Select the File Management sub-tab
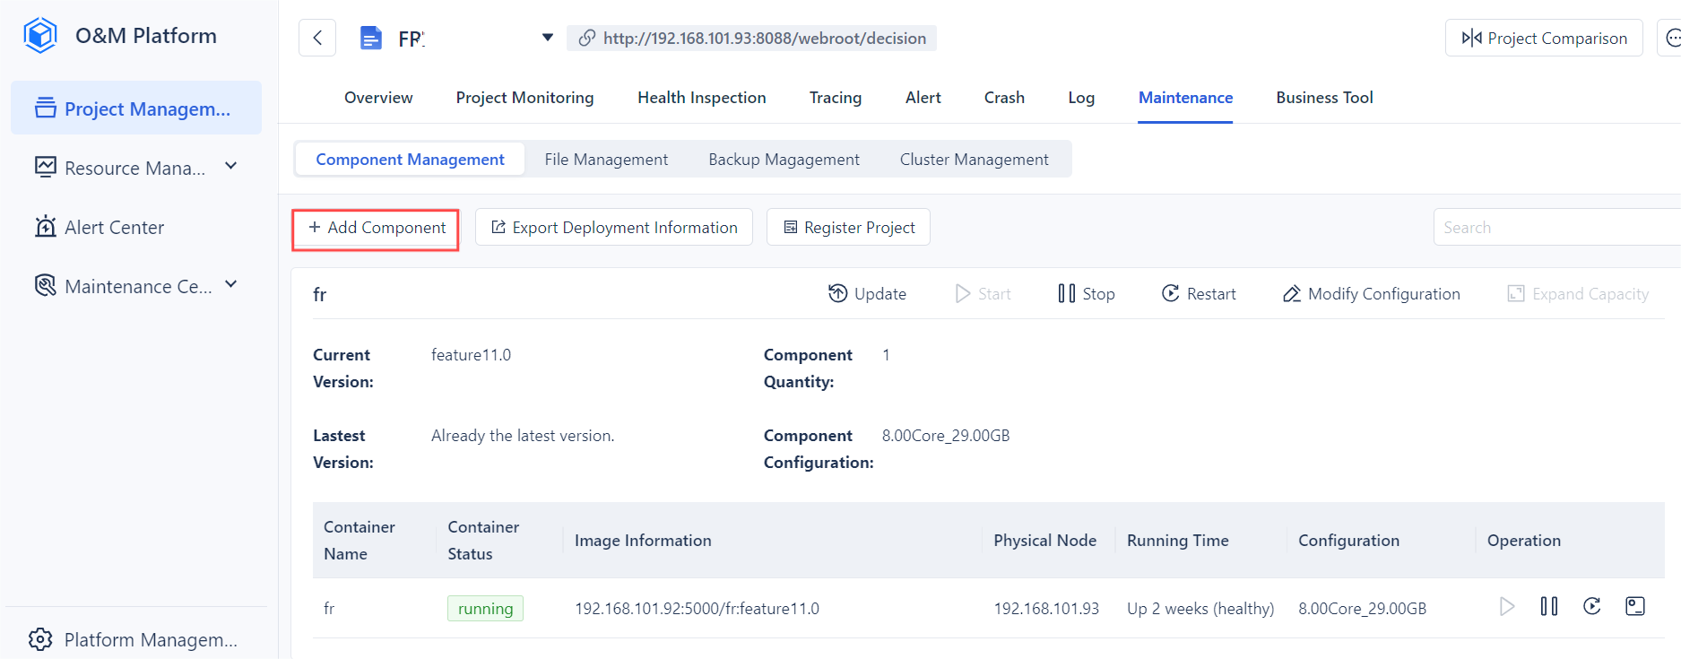 click(x=606, y=160)
